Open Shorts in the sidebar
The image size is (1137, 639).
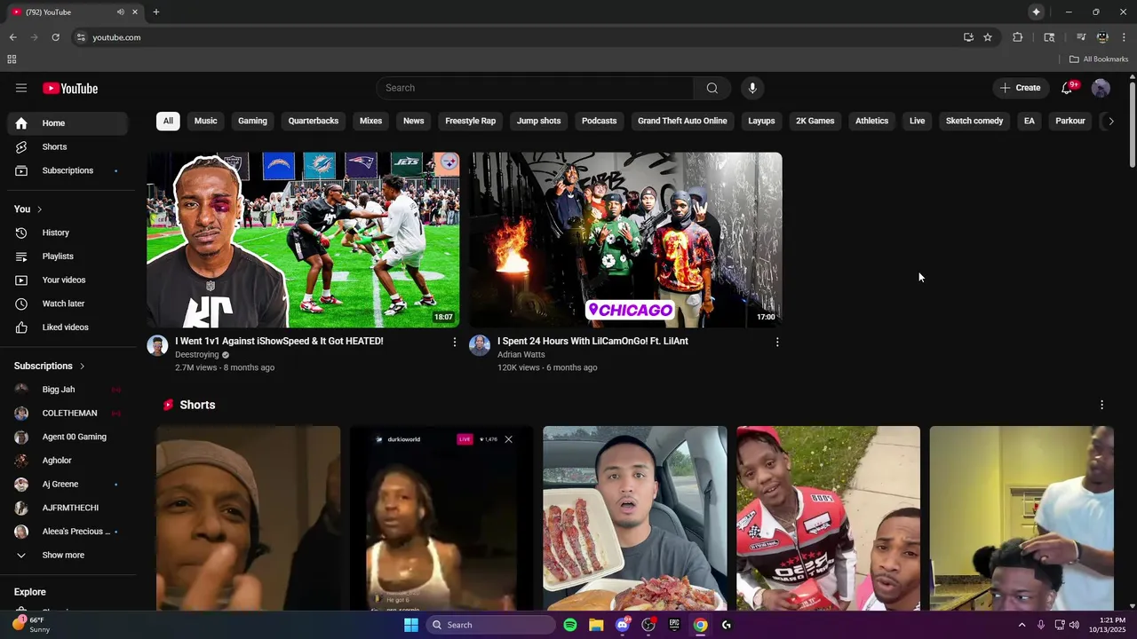point(68,146)
